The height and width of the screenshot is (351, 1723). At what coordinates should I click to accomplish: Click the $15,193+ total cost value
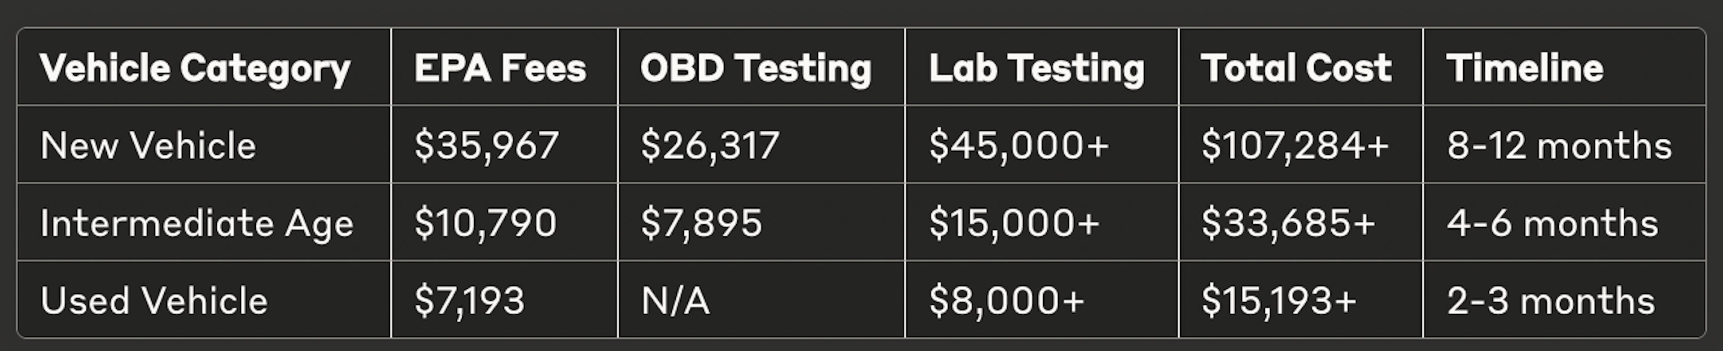pos(1279,301)
